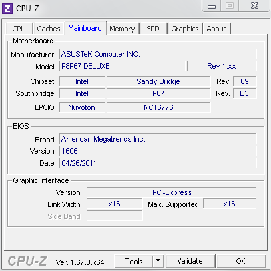Click the BIOS date 04/26/2011 field
The height and width of the screenshot is (271, 271).
pyautogui.click(x=158, y=163)
